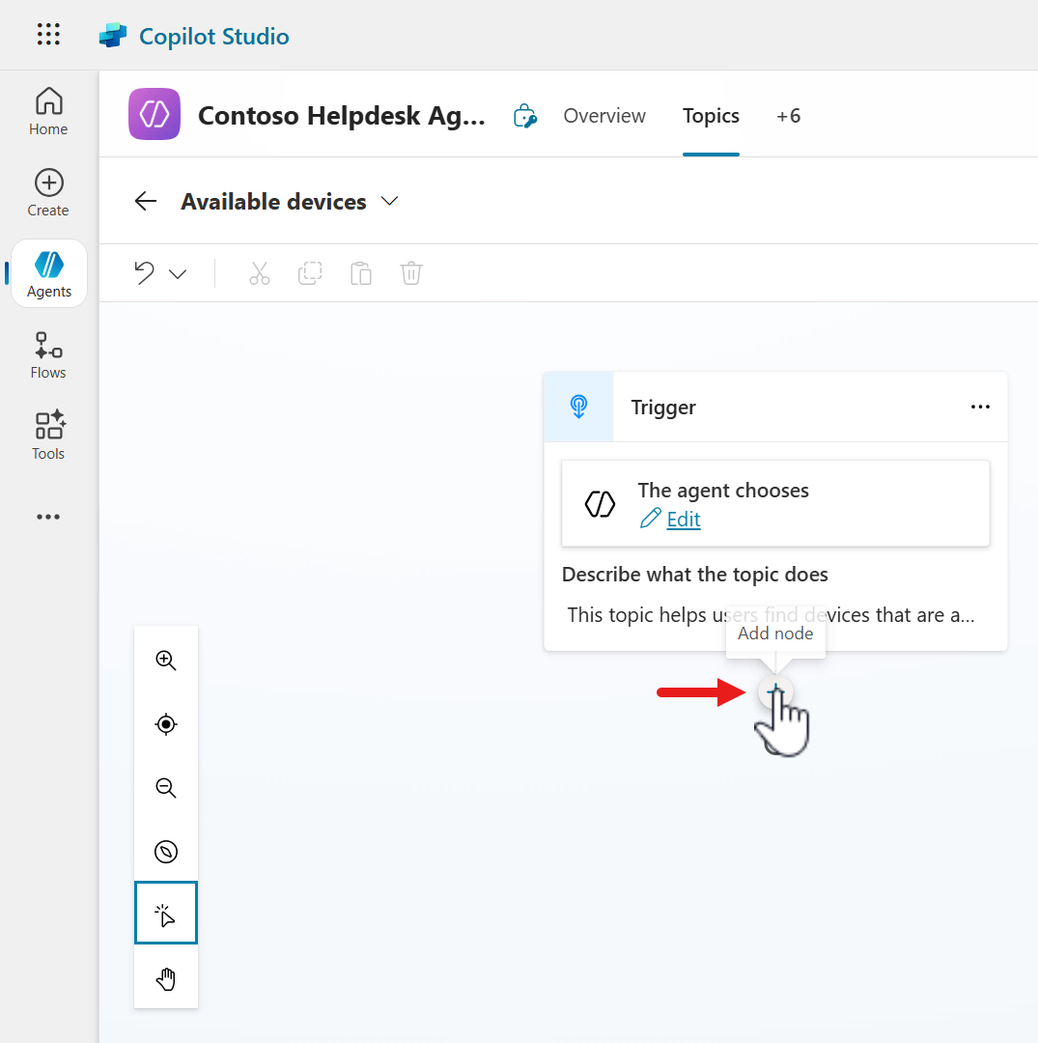Click the zoom in canvas control
This screenshot has height=1043, width=1038.
166,661
